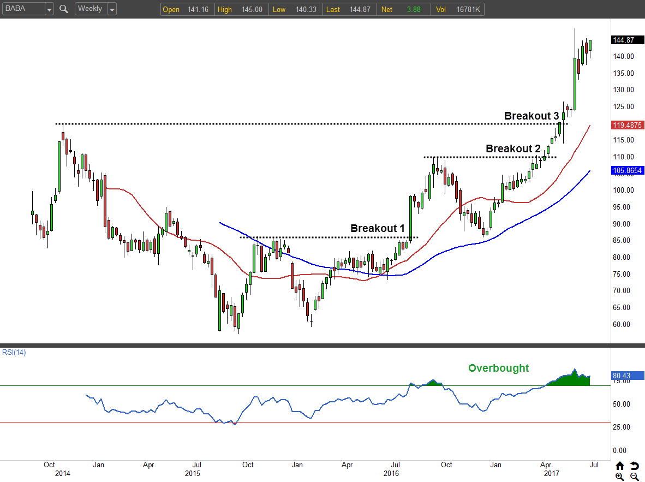The image size is (645, 482).
Task: Select the blue 105.8654 moving average tag
Action: 627,171
